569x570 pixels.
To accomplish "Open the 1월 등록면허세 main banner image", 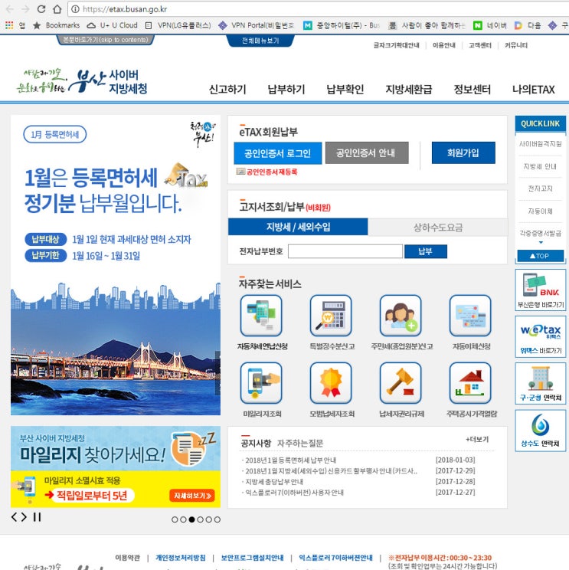I will pos(116,265).
